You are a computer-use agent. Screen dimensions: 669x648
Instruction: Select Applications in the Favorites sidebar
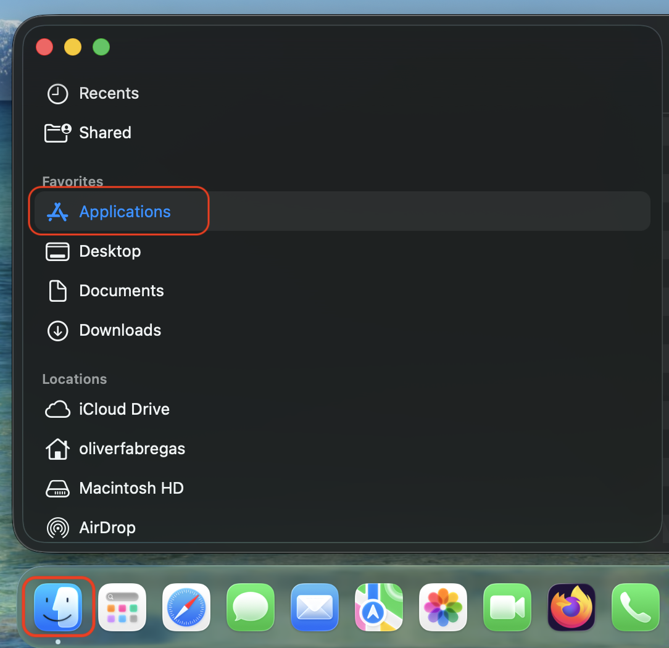[125, 211]
